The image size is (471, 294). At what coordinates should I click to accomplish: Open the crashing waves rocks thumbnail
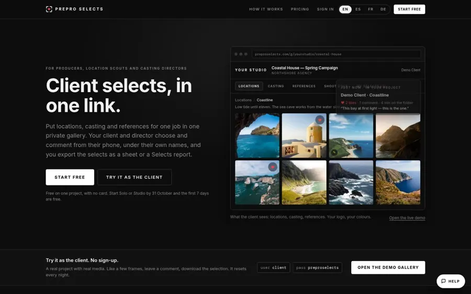click(x=351, y=182)
